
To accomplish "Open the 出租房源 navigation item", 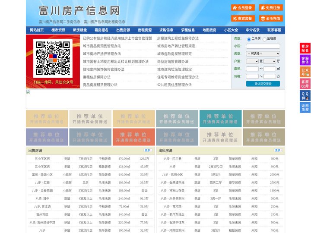I will pyautogui.click(x=145, y=30).
